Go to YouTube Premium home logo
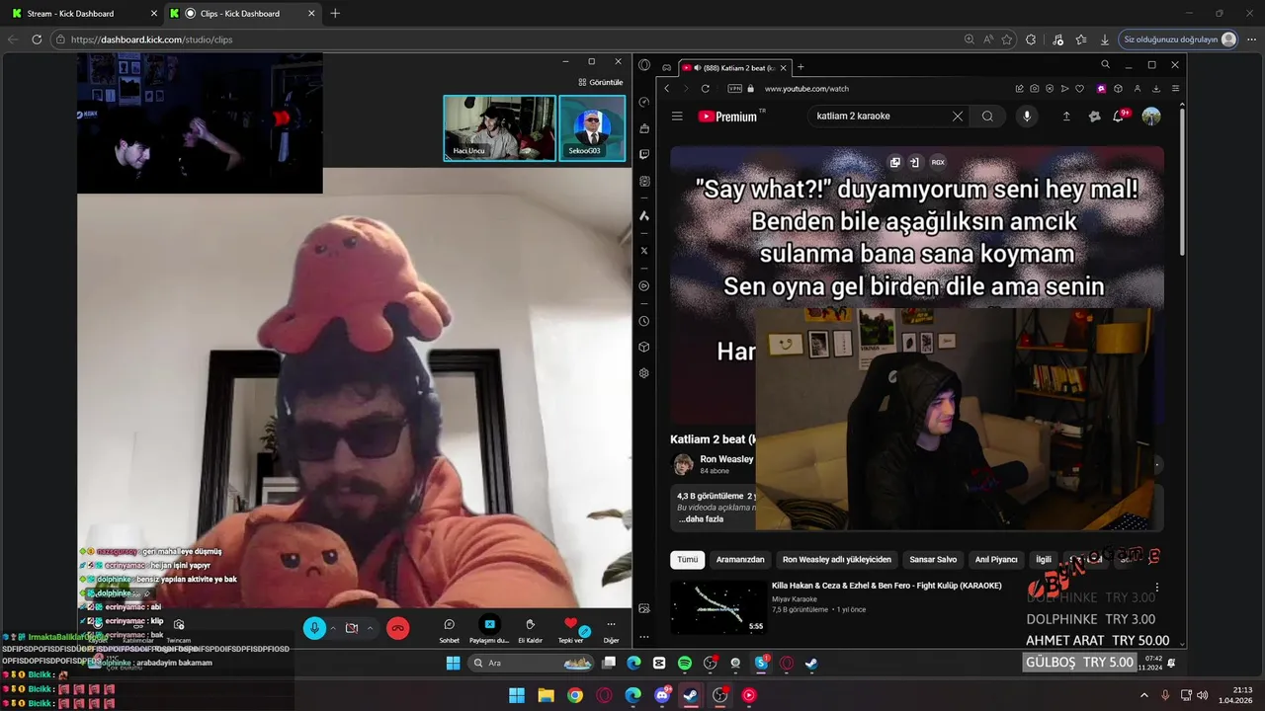Viewport: 1265px width, 711px height. point(732,116)
